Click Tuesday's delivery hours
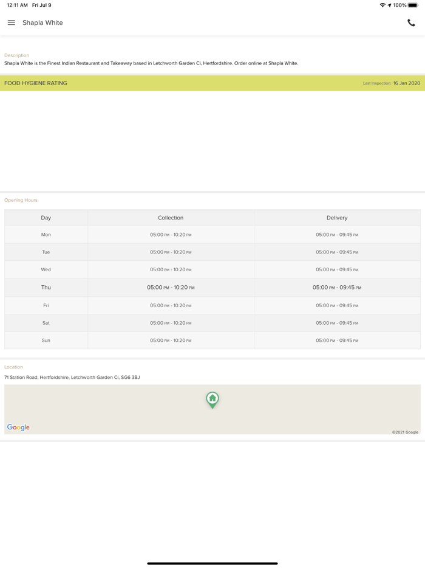 (x=337, y=252)
